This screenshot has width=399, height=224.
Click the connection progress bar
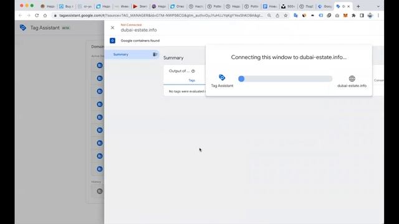(286, 79)
